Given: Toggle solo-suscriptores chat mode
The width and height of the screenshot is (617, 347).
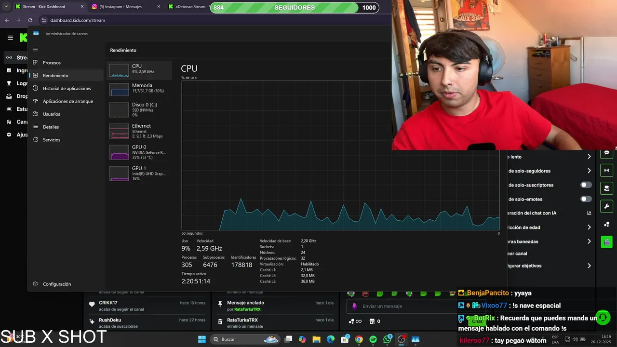Looking at the screenshot, I should click(x=586, y=185).
